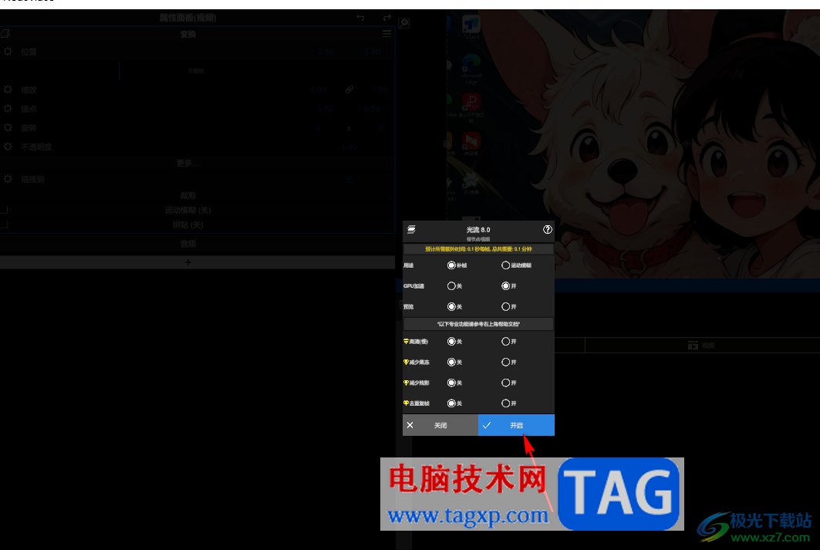Toggle keyframe gear for 位置
Image resolution: width=820 pixels, height=550 pixels.
point(8,52)
